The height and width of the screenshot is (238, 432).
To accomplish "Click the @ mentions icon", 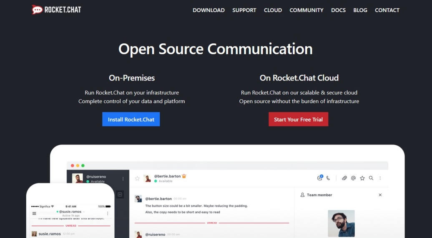I will tap(353, 178).
